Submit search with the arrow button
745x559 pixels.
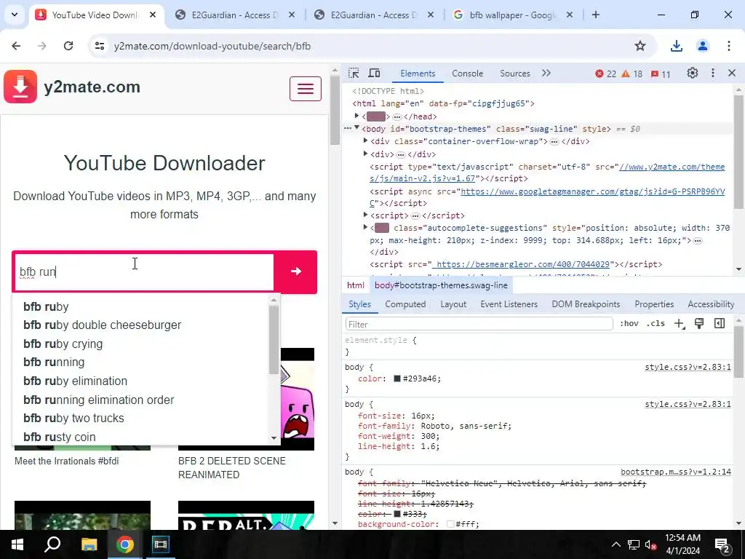(295, 271)
